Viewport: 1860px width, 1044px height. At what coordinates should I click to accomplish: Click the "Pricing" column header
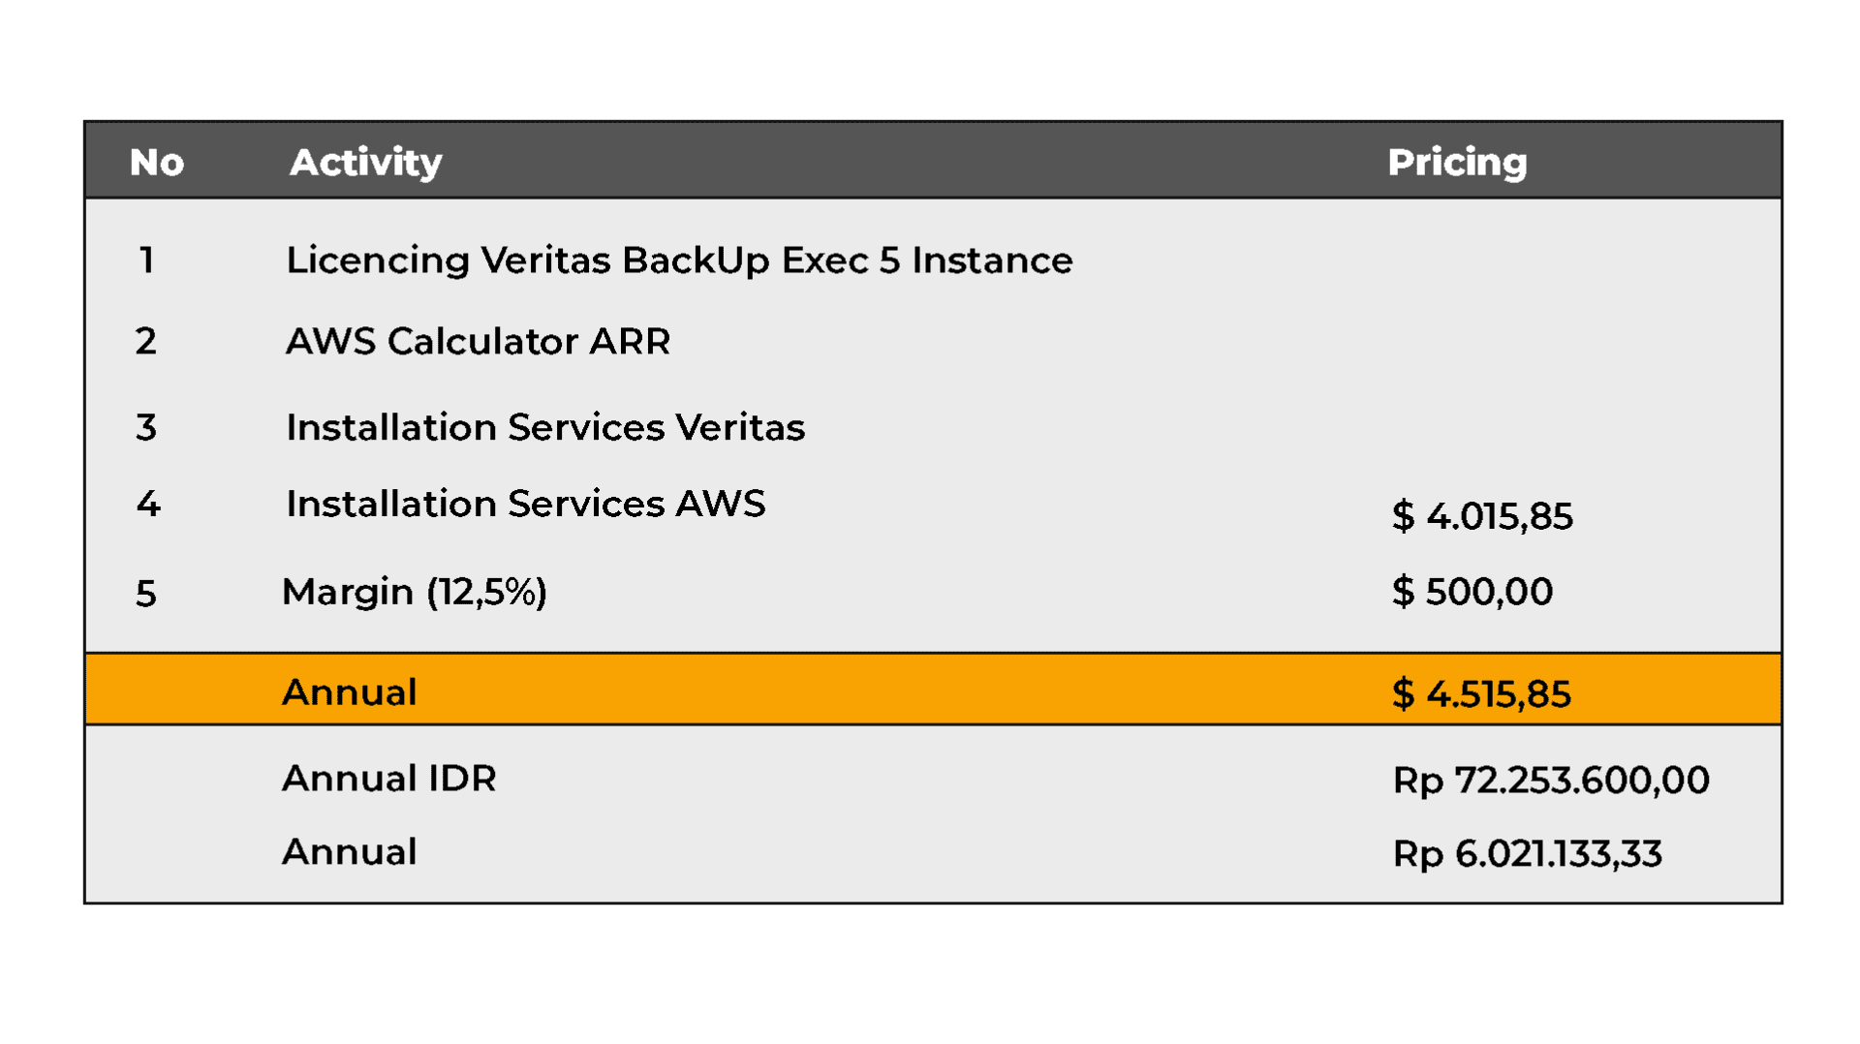pos(1457,163)
